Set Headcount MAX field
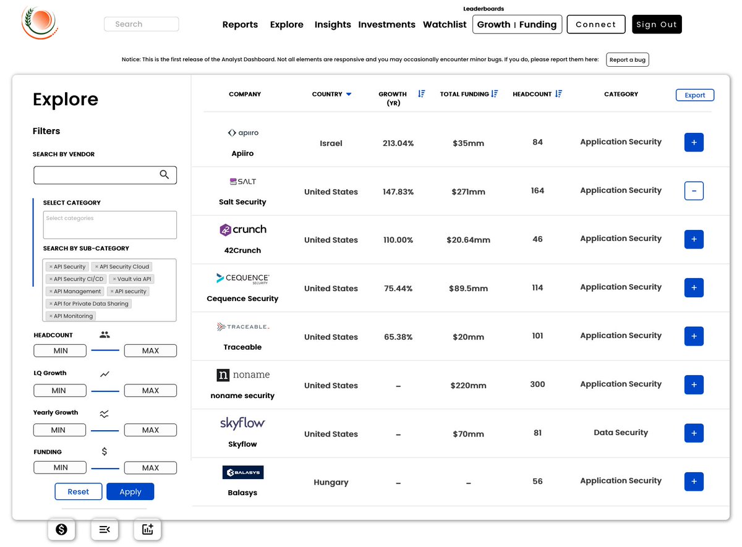 (x=150, y=351)
